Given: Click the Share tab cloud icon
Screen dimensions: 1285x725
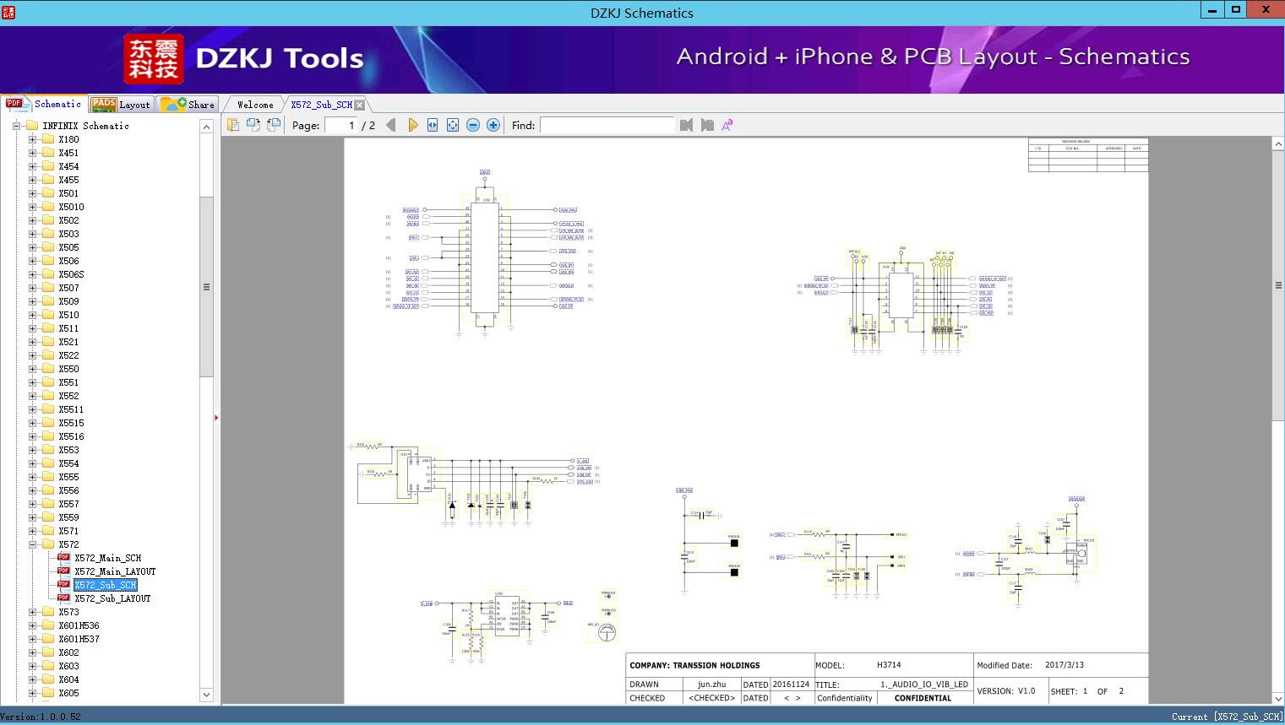Looking at the screenshot, I should point(173,104).
